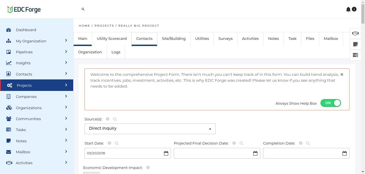Open the Site/Building tab
Image resolution: width=365 pixels, height=174 pixels.
click(x=173, y=39)
